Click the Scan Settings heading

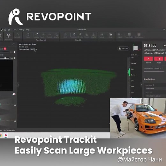[149, 79]
